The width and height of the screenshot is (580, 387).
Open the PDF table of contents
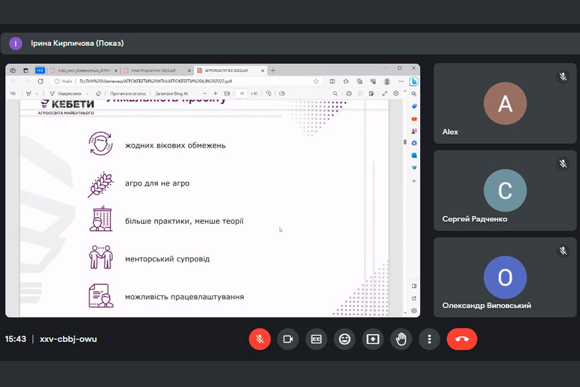tap(13, 94)
